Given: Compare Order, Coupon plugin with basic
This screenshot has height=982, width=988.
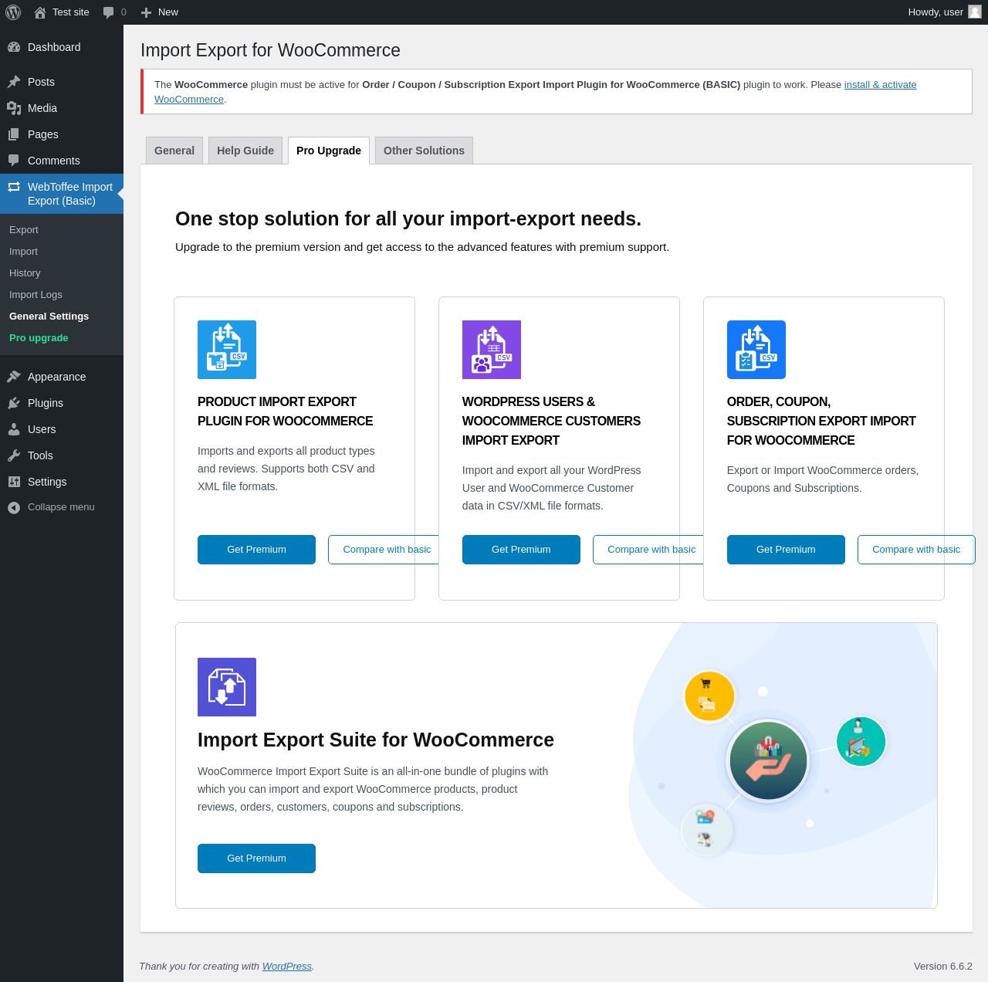Looking at the screenshot, I should pos(916,550).
